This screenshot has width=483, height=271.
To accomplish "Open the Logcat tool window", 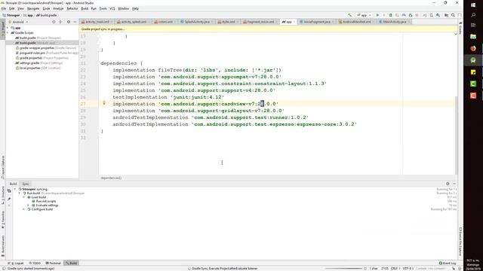I will (16, 263).
